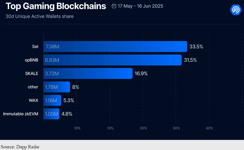This screenshot has width=244, height=150.
Task: Click the calendar icon beside the date range
Action: click(x=114, y=6)
